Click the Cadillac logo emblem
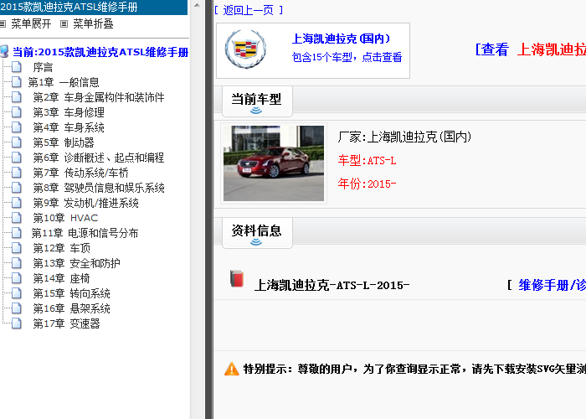Screen dimensions: 586x419 245,49
